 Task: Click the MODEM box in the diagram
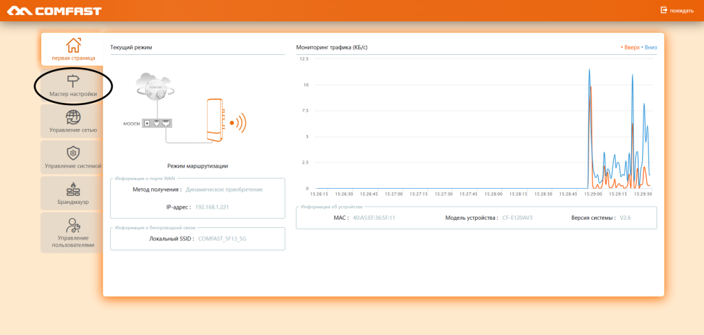[x=157, y=124]
